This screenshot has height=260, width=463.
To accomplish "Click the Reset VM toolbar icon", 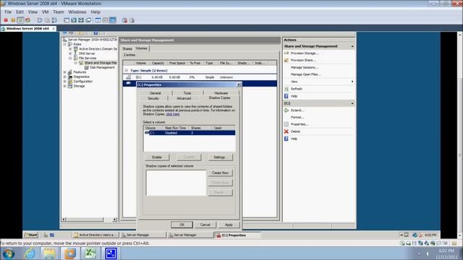I will point(27,20).
